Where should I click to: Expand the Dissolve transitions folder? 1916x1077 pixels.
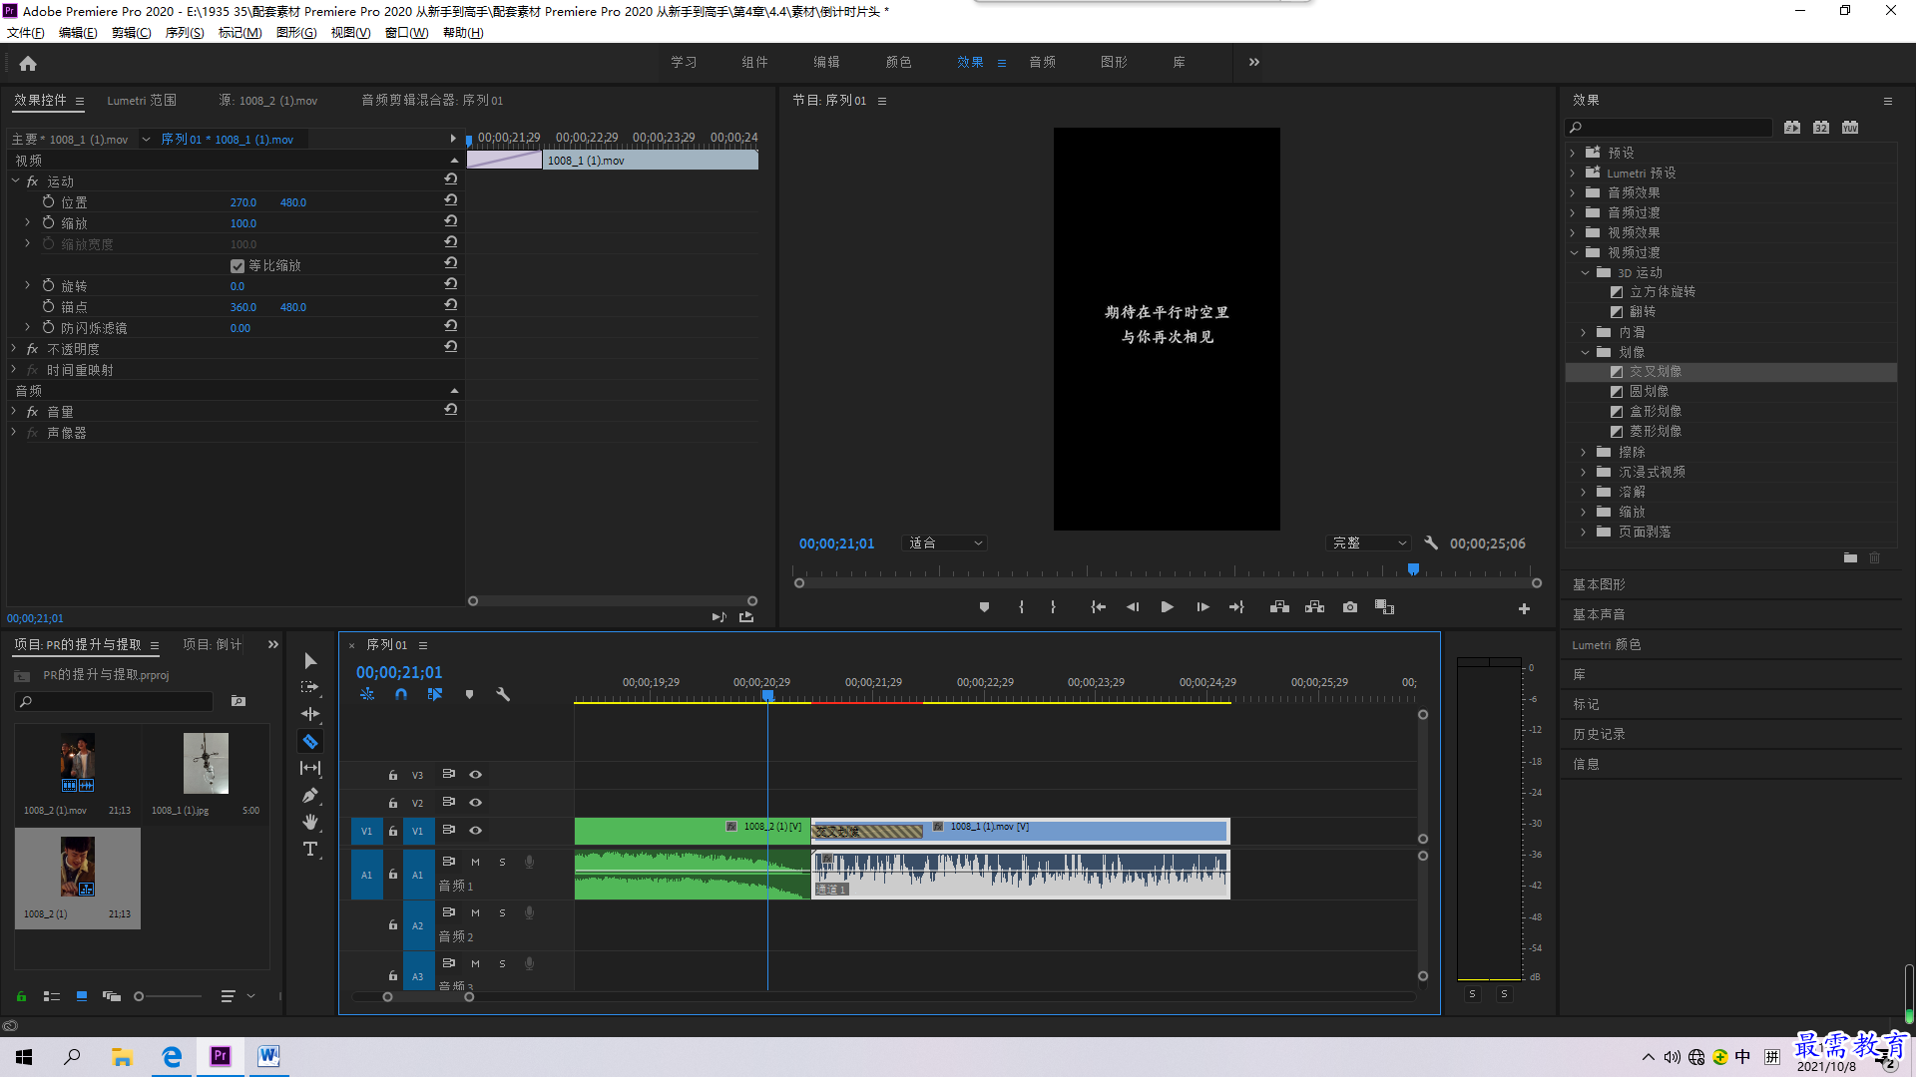1584,492
